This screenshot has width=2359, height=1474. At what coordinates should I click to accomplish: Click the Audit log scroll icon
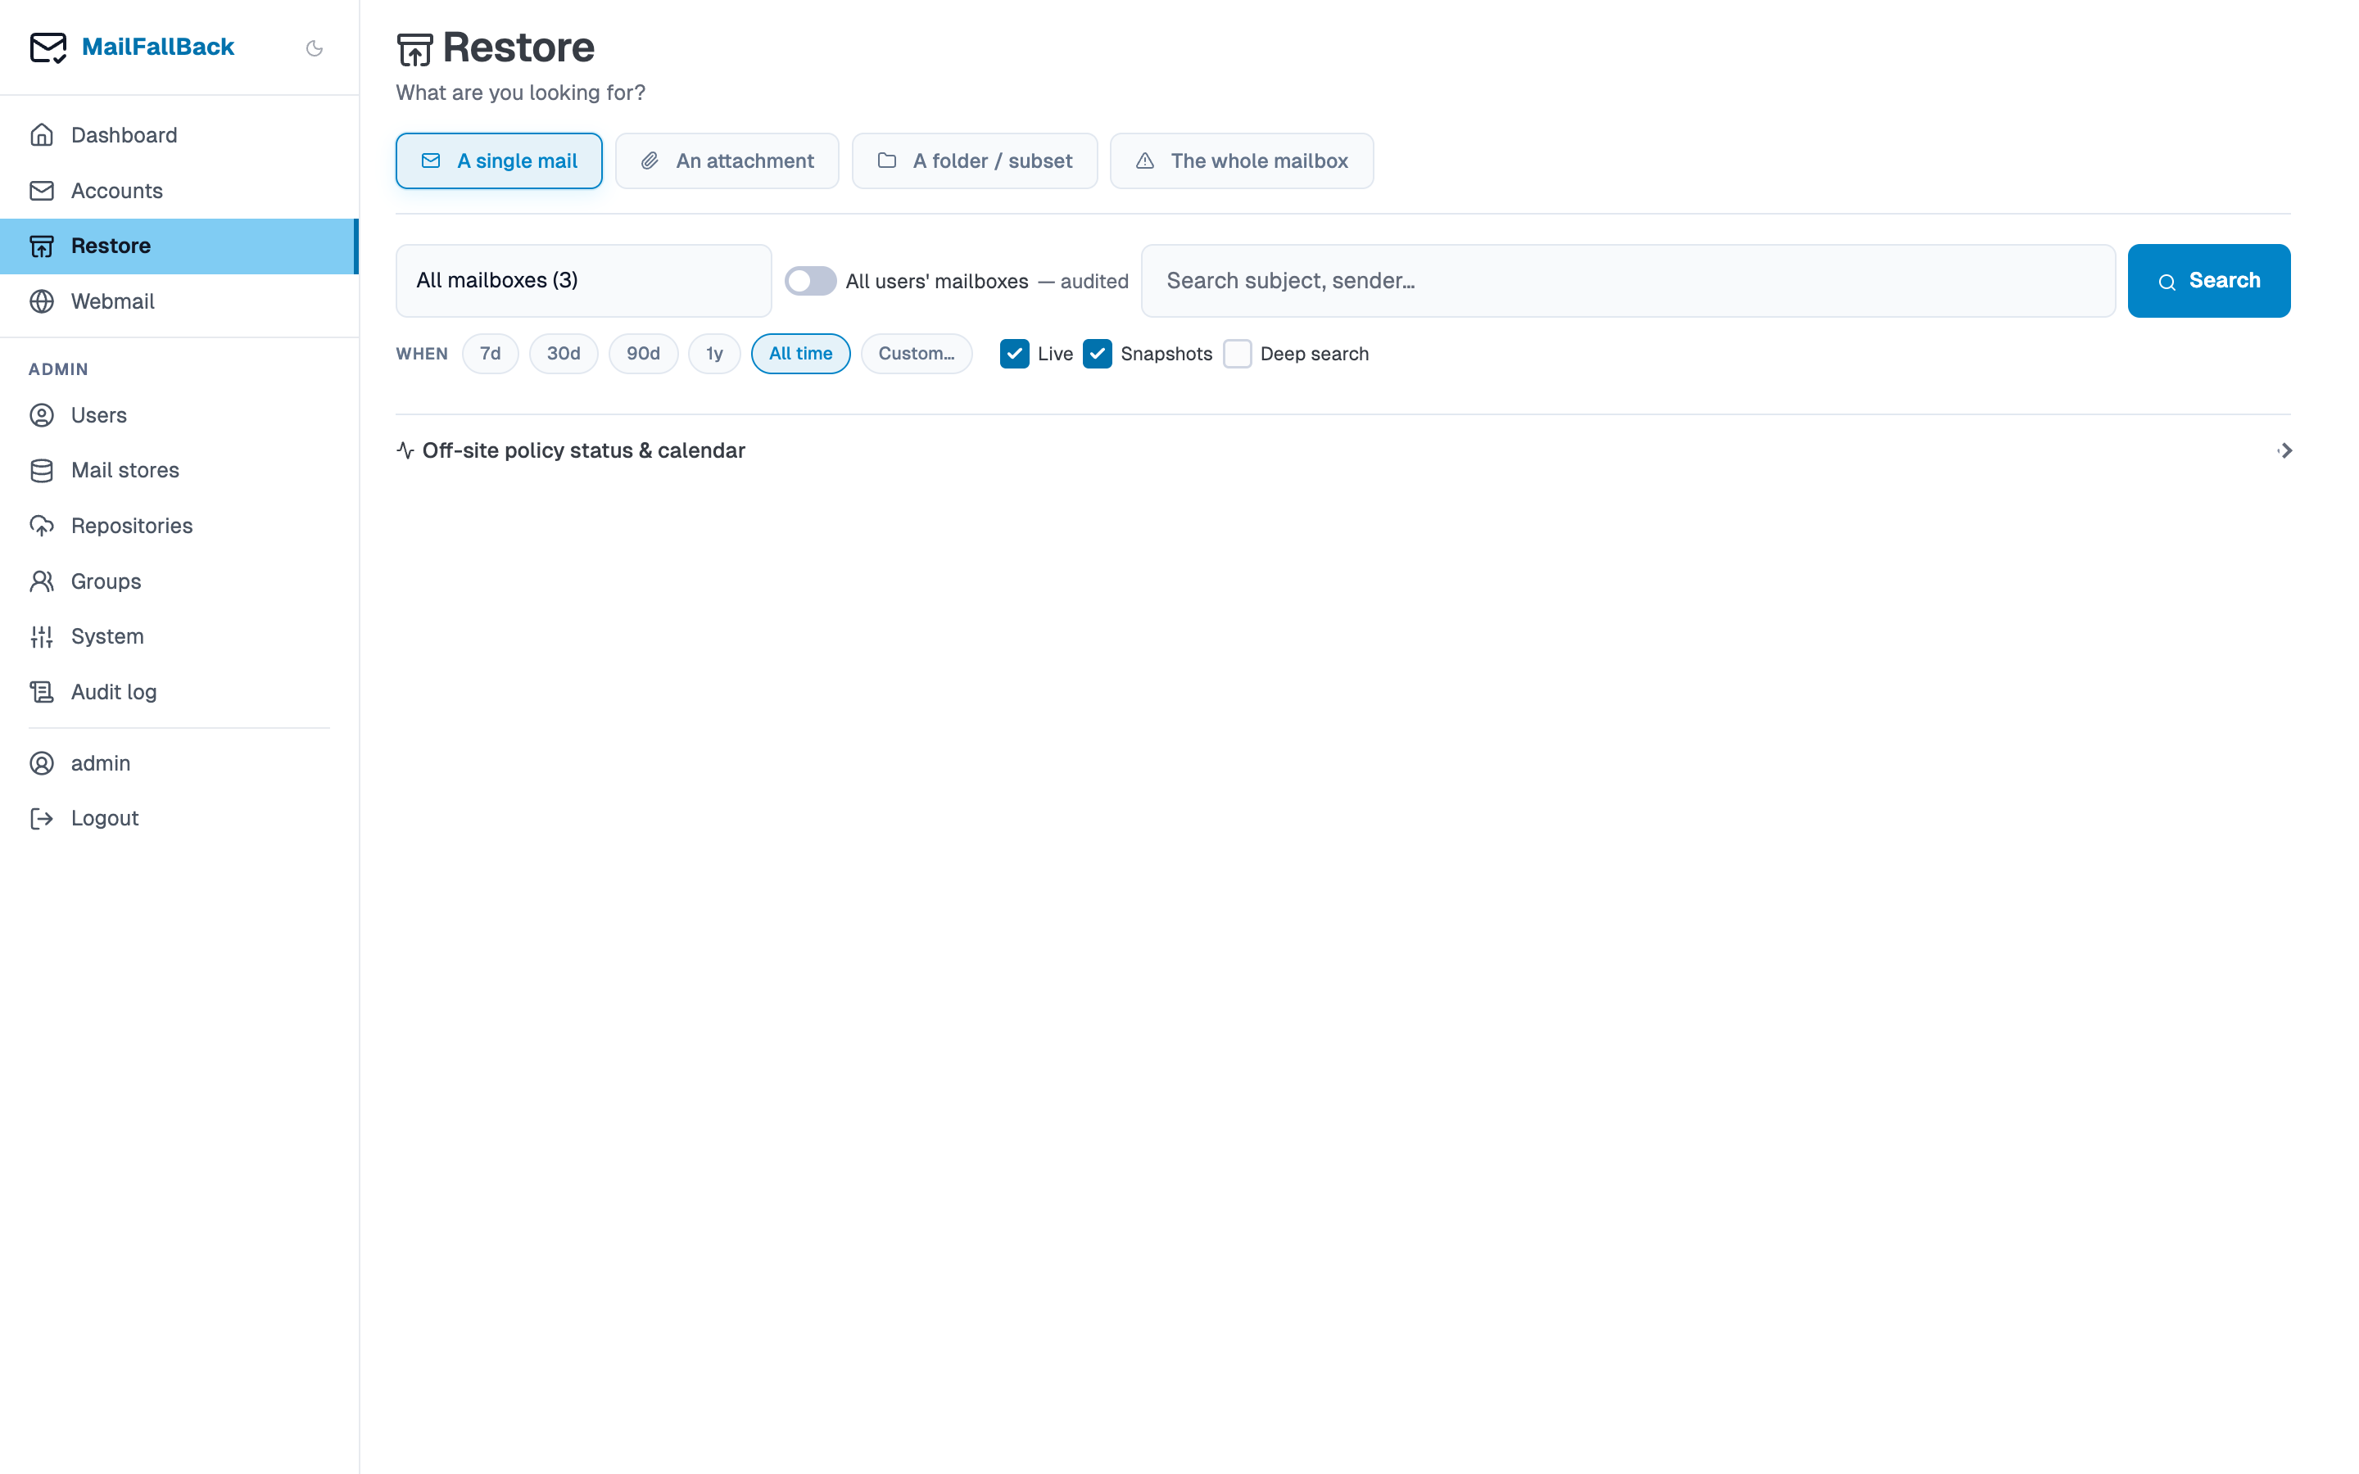coord(42,692)
